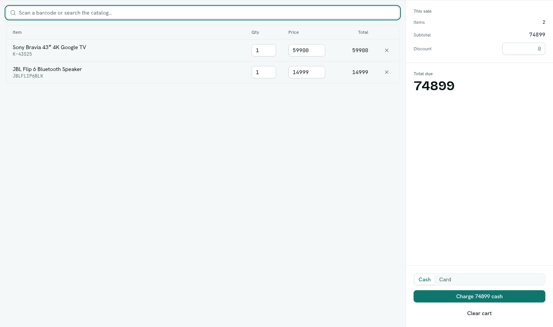Edit quantity for Sony Bravia TV

(x=264, y=50)
